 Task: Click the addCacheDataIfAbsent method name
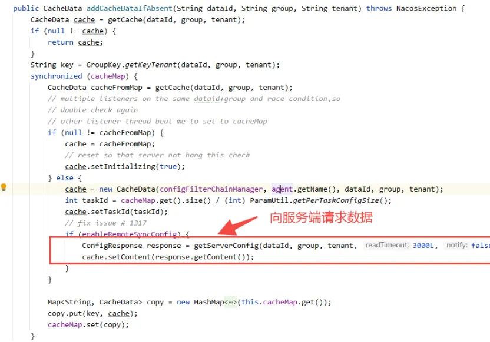click(130, 8)
